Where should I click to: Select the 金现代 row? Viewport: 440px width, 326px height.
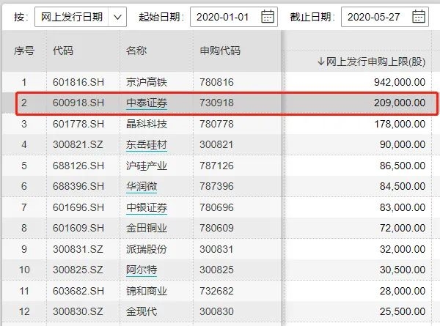216,311
